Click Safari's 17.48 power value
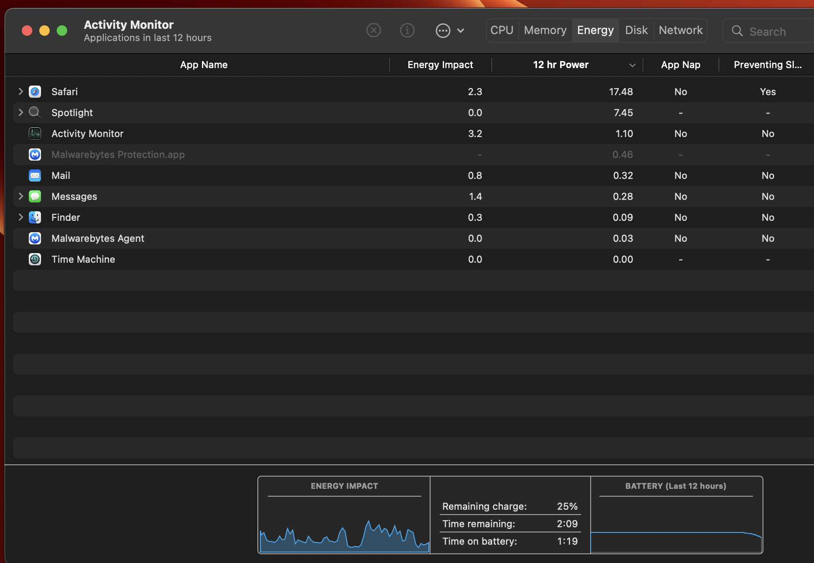The height and width of the screenshot is (563, 814). pos(621,92)
